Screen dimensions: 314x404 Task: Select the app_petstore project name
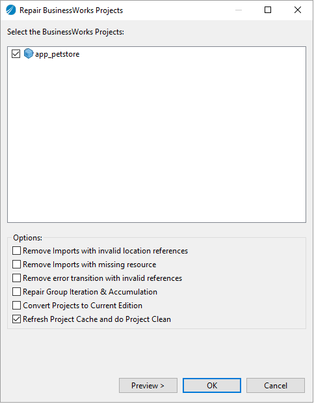point(57,54)
